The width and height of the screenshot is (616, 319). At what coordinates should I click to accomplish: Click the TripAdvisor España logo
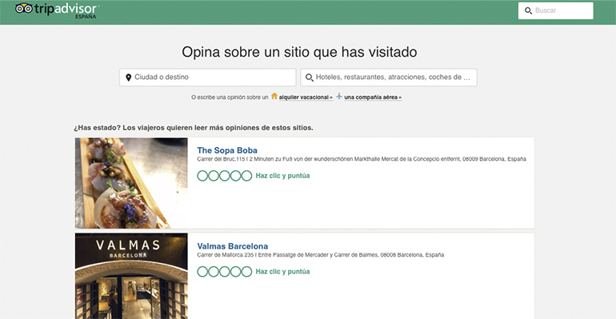pyautogui.click(x=57, y=10)
